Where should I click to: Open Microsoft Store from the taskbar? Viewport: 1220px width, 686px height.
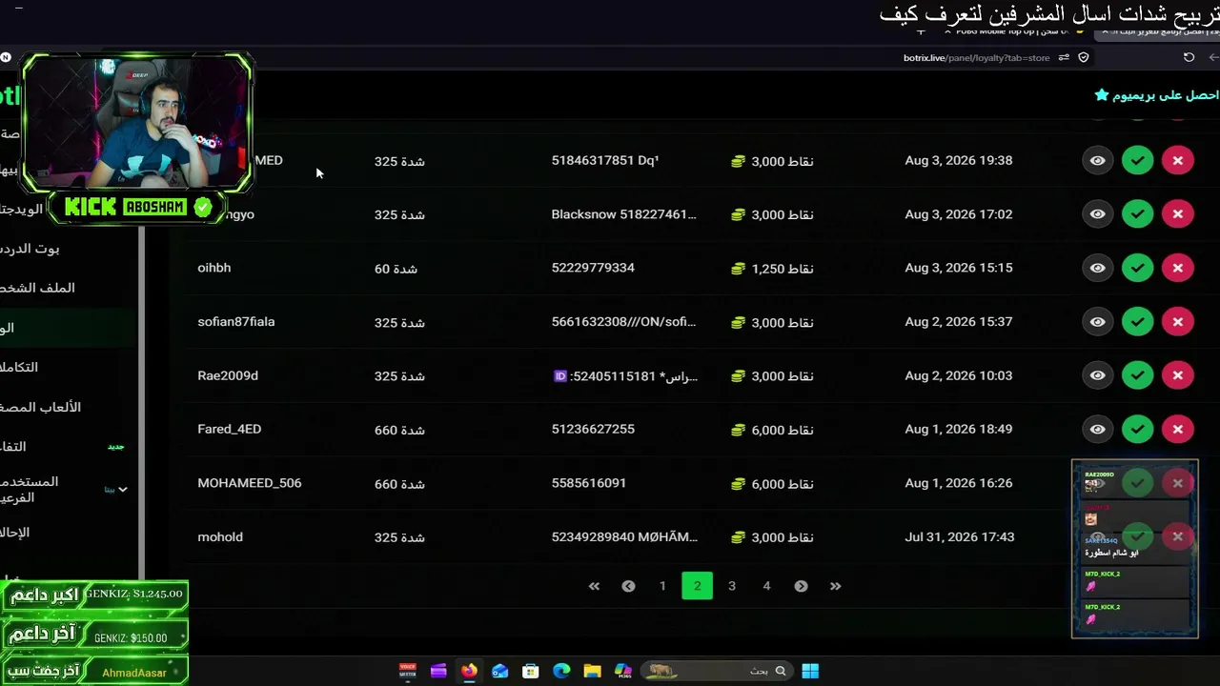click(531, 671)
